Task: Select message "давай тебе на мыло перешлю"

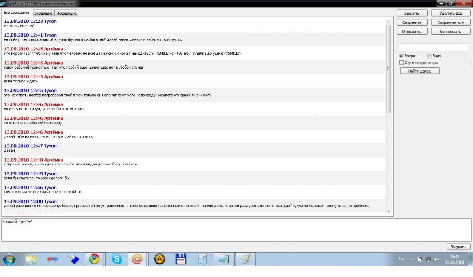Action: pyautogui.click(x=48, y=136)
